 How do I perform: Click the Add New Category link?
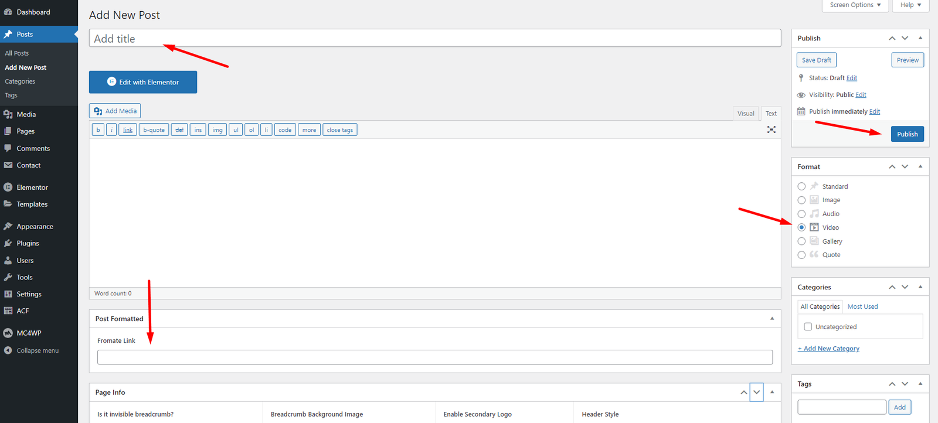click(828, 349)
